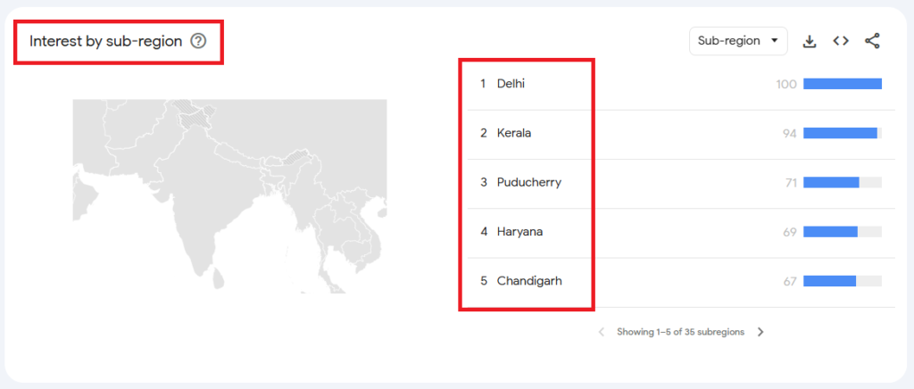The image size is (914, 389).
Task: Select Kerala in the ranking list
Action: [514, 133]
